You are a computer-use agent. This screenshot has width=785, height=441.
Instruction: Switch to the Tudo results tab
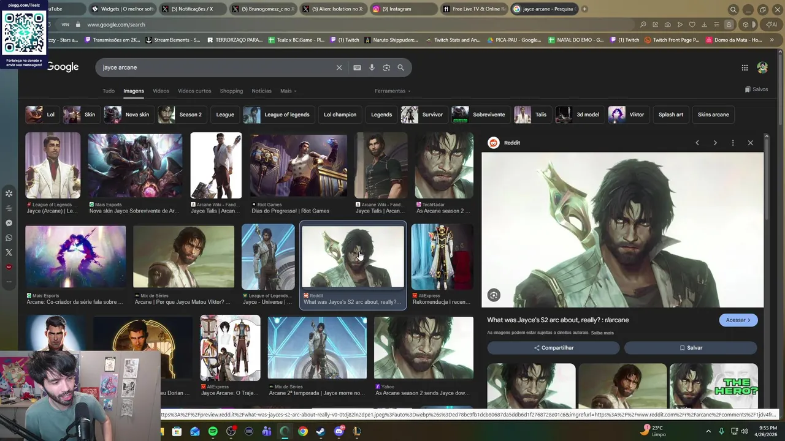[x=109, y=91]
